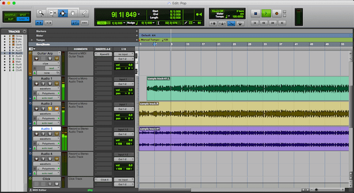Toggle Solo on Audio 2 track
Screen dimensions: 354x193
pyautogui.click(x=50, y=109)
